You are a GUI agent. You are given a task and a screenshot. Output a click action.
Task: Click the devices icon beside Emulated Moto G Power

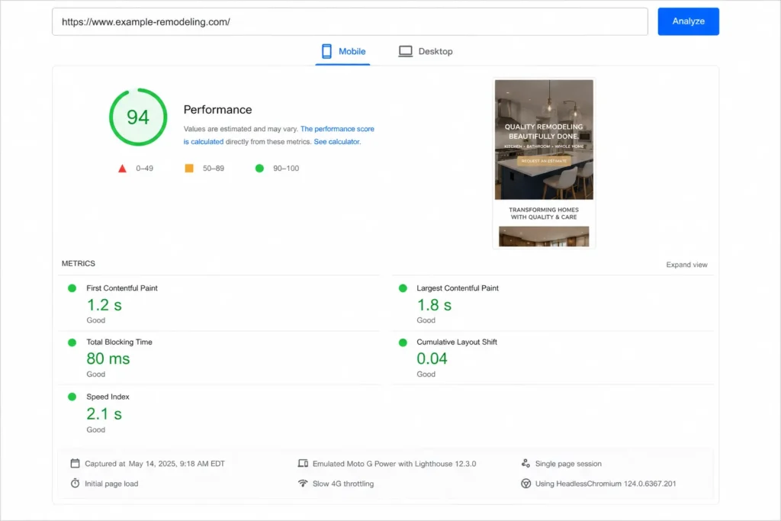303,463
